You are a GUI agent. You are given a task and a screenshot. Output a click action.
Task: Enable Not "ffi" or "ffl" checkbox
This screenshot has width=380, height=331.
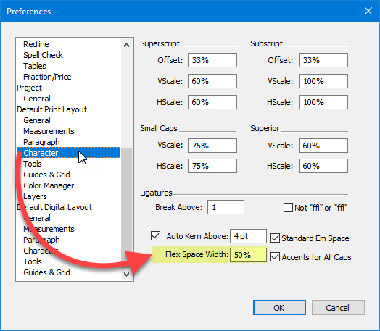tap(288, 208)
